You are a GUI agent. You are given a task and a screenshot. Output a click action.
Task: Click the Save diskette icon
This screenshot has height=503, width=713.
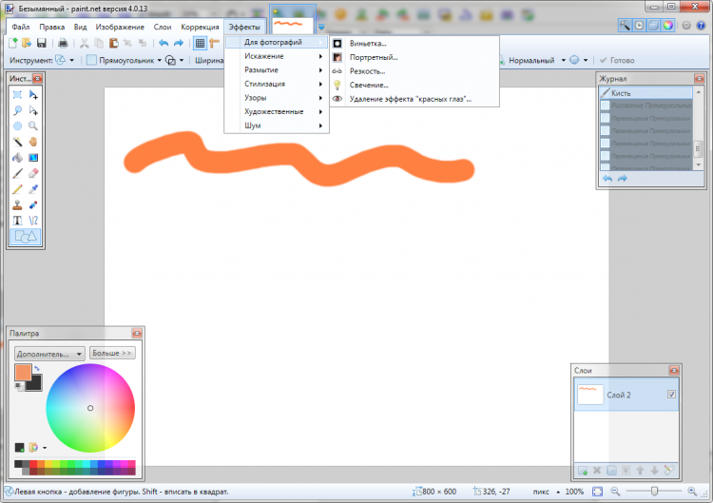(x=42, y=43)
